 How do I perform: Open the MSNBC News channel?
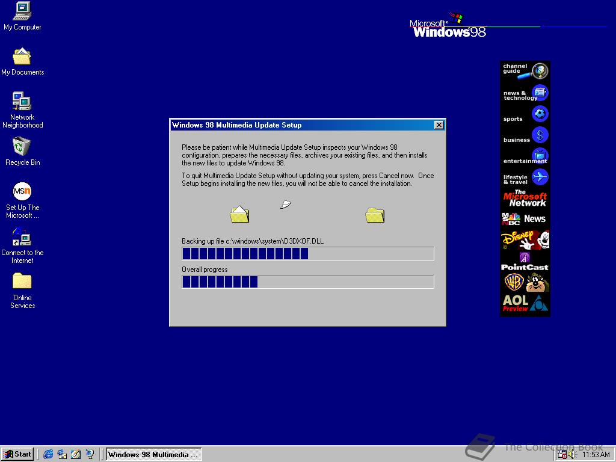click(525, 219)
